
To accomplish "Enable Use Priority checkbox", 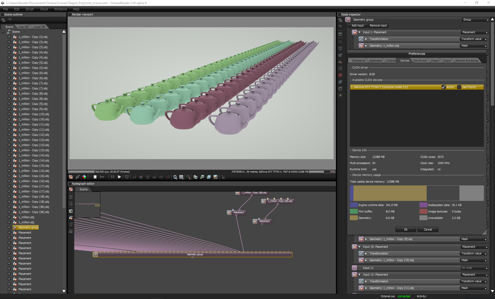I will coord(459,87).
